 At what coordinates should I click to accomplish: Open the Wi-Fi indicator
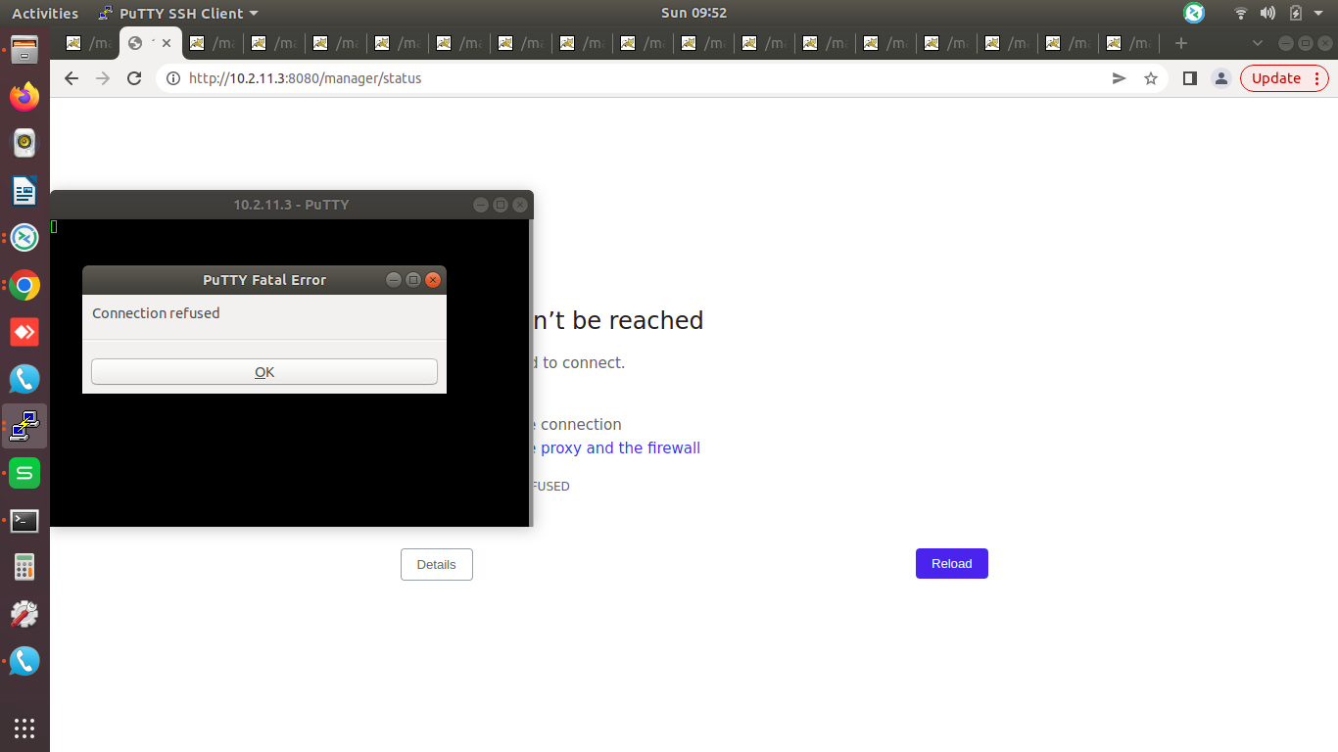point(1241,13)
